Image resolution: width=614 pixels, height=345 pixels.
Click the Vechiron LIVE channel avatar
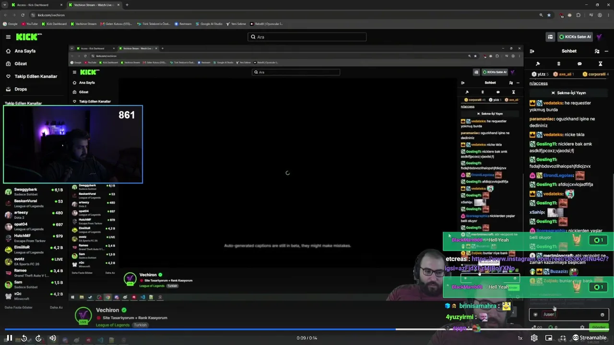click(83, 316)
